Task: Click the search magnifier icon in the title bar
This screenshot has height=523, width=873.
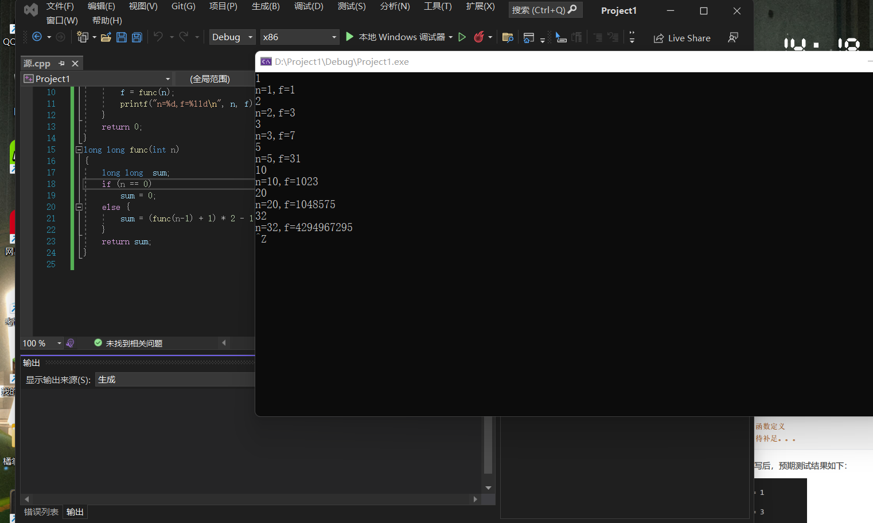Action: 572,10
